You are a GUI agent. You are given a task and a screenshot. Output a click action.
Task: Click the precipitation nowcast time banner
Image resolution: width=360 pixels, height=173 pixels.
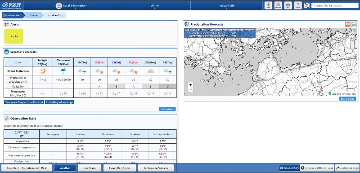pyautogui.click(x=220, y=33)
